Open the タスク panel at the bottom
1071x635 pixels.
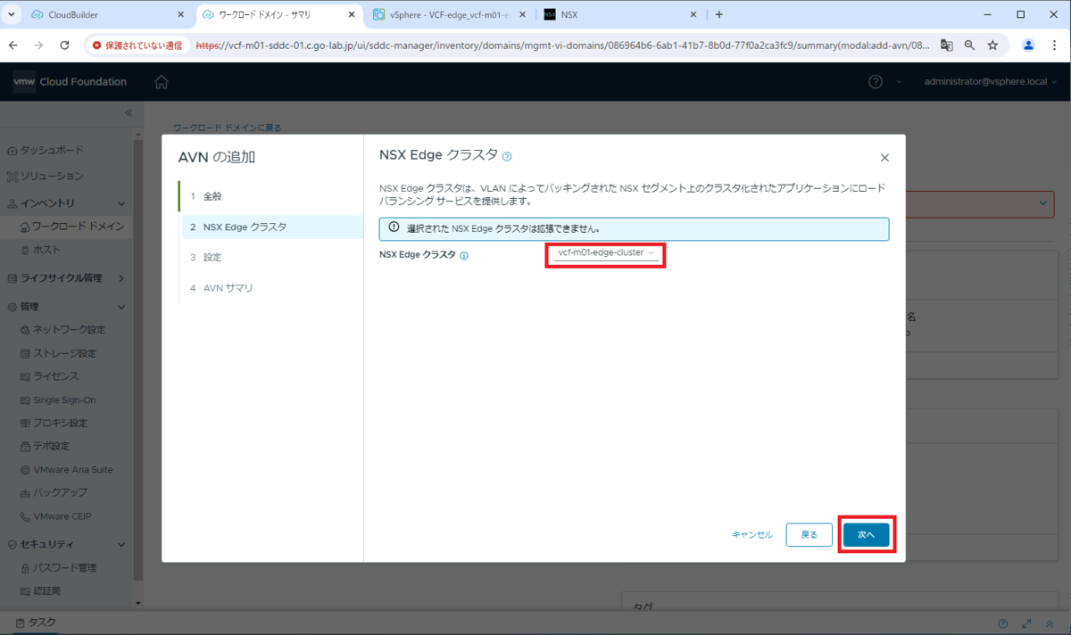pyautogui.click(x=36, y=623)
